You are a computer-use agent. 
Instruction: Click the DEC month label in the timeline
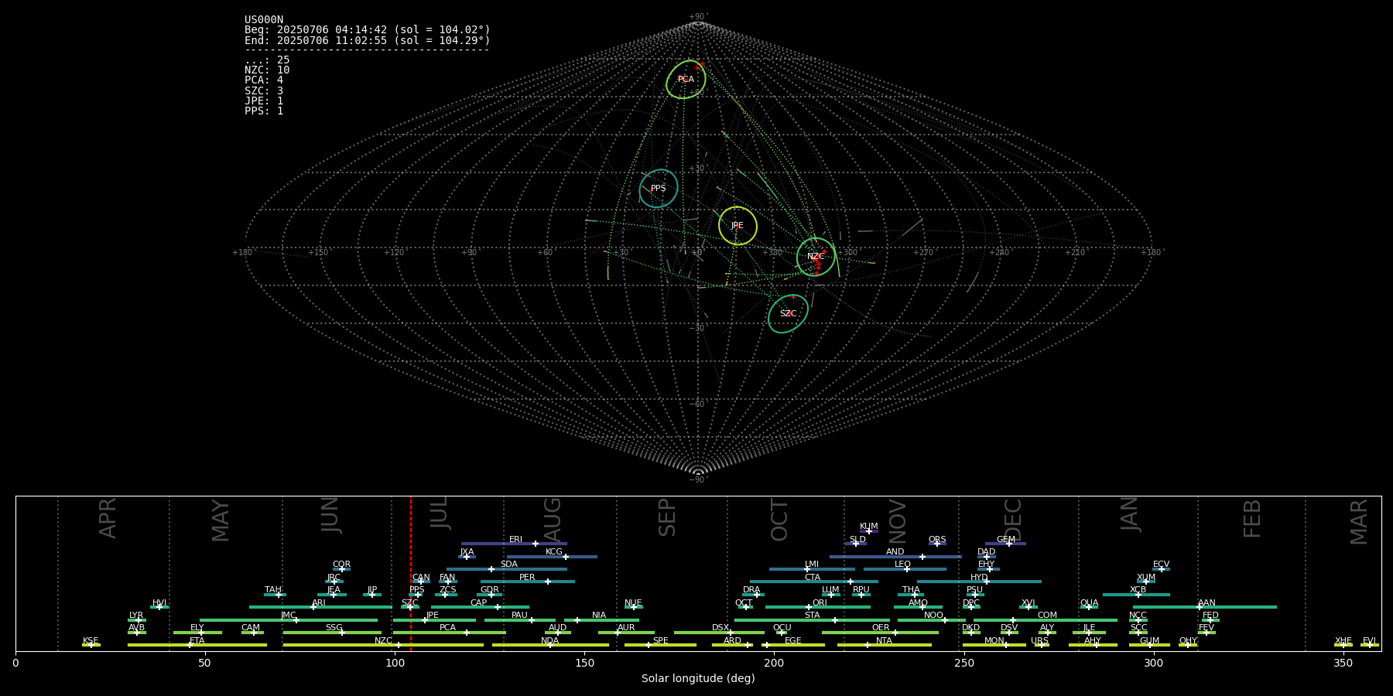[1014, 520]
